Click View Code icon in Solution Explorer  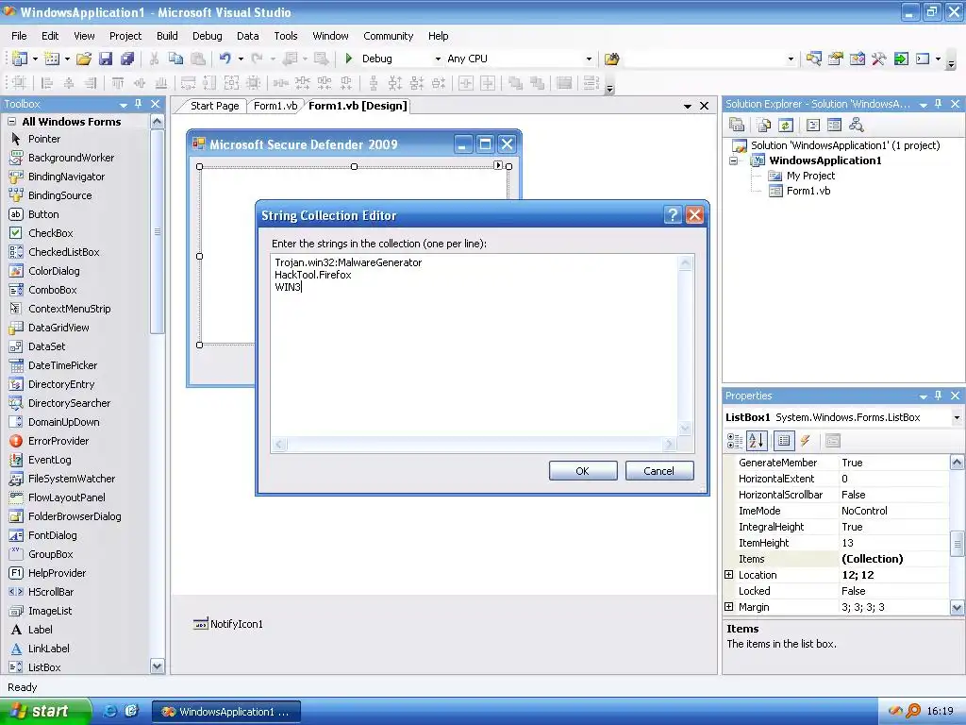pos(813,126)
